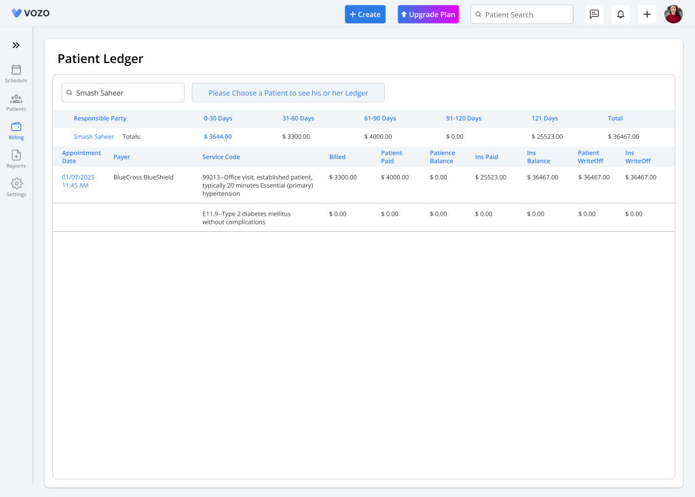Viewport: 695px width, 497px height.
Task: Expand the sidebar with double-chevron icon
Action: (16, 45)
